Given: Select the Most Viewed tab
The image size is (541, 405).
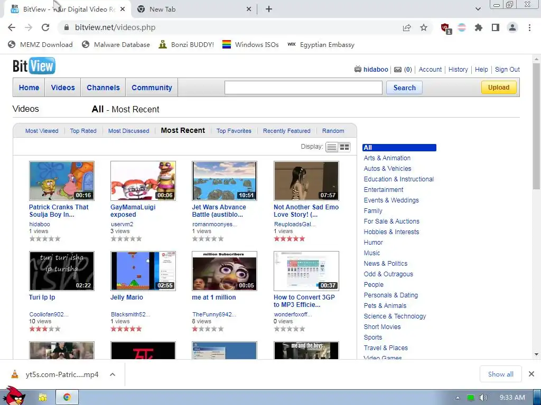Looking at the screenshot, I should point(42,131).
